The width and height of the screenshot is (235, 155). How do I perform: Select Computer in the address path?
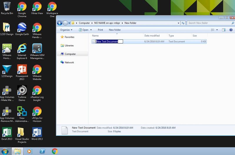84,23
